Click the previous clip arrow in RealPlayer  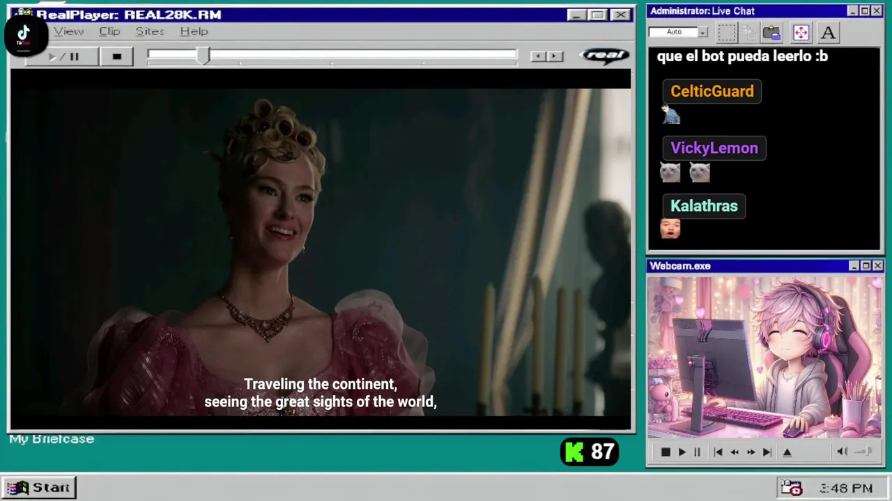click(538, 56)
